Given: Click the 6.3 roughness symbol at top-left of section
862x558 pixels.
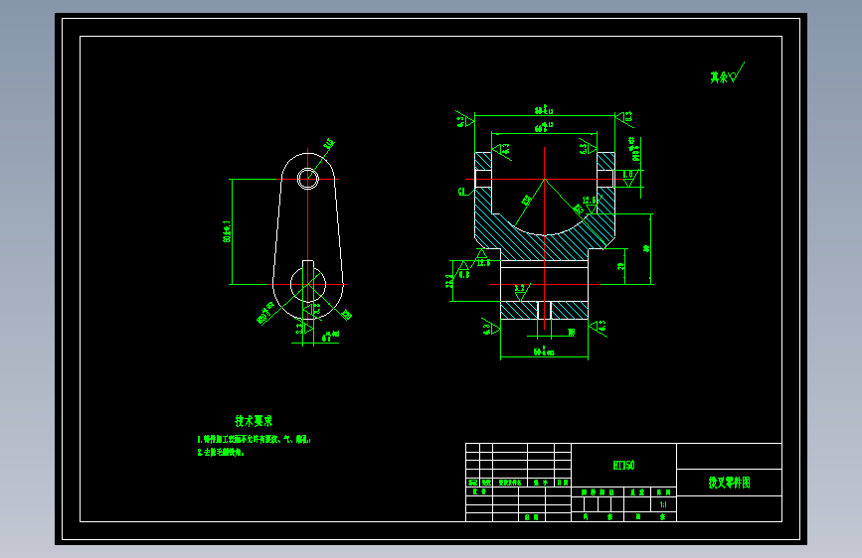Looking at the screenshot, I should point(465,119).
